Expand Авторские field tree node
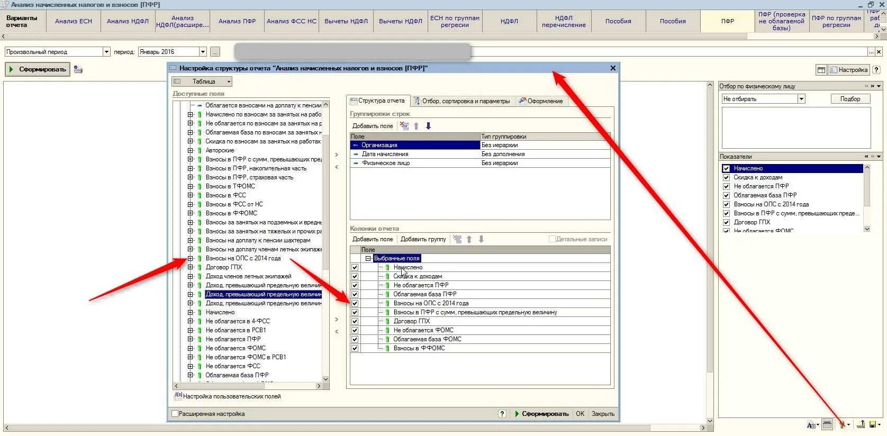887x436 pixels. point(191,150)
